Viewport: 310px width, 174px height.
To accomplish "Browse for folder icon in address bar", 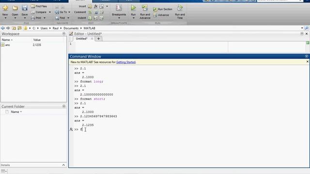I will coord(19,28).
